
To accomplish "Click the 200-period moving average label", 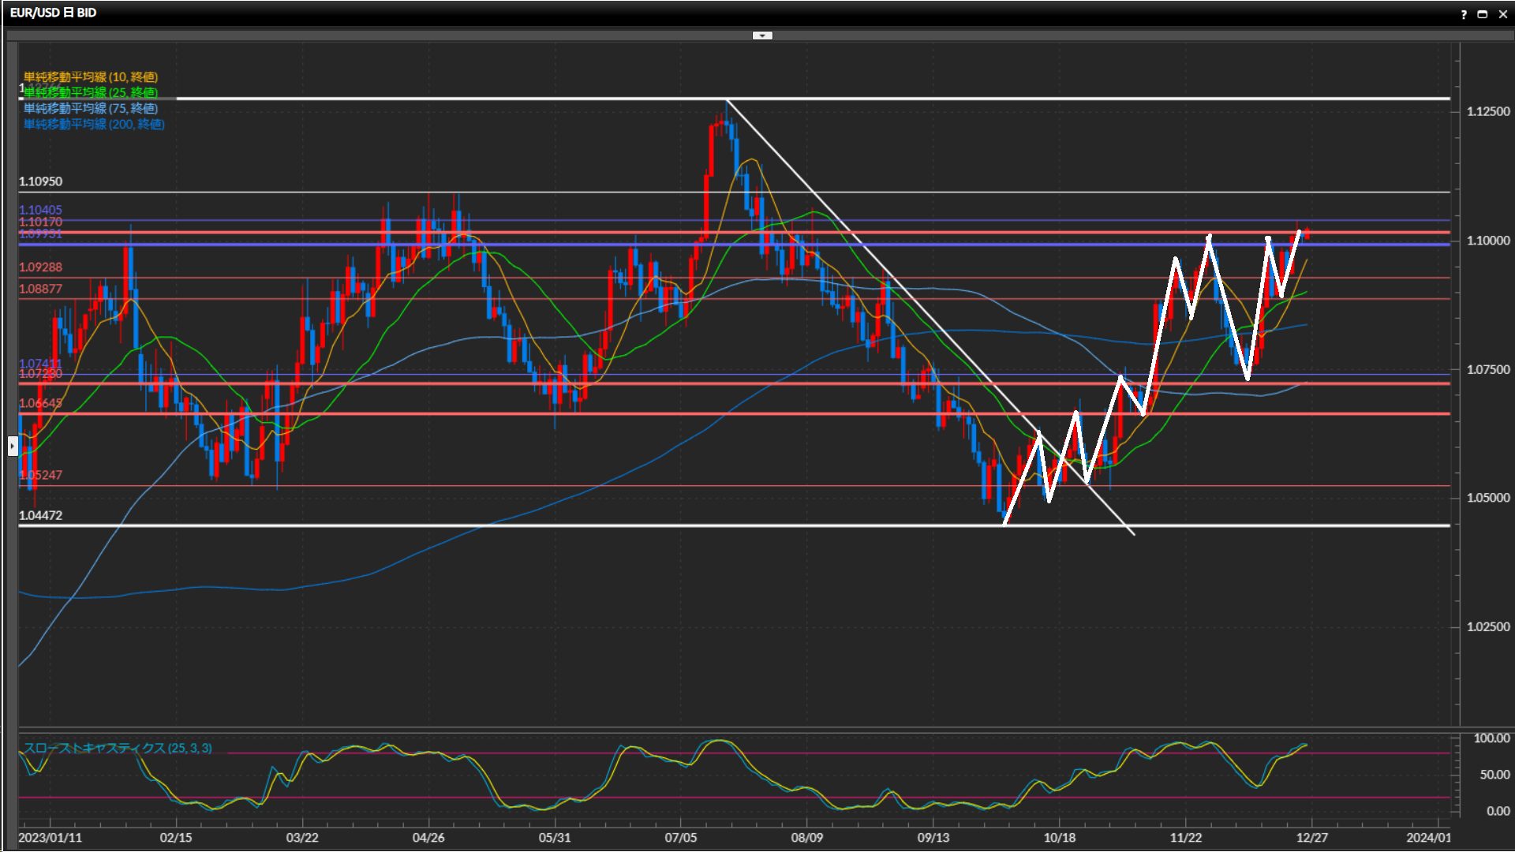I will pyautogui.click(x=94, y=124).
